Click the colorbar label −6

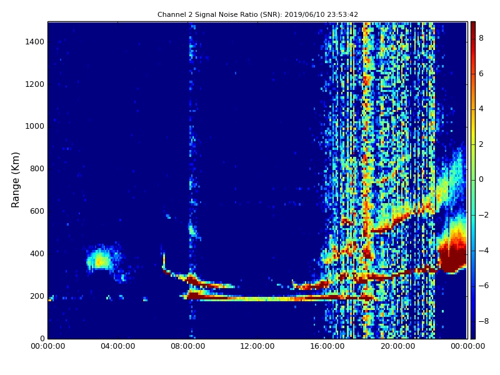pyautogui.click(x=483, y=286)
